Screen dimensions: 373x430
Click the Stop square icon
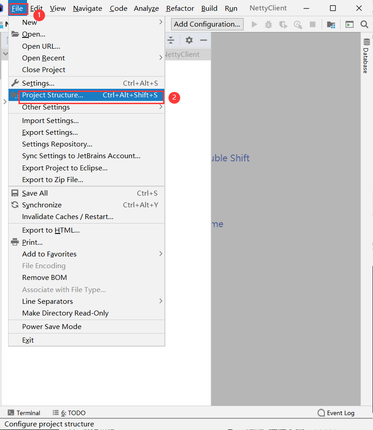tap(313, 24)
